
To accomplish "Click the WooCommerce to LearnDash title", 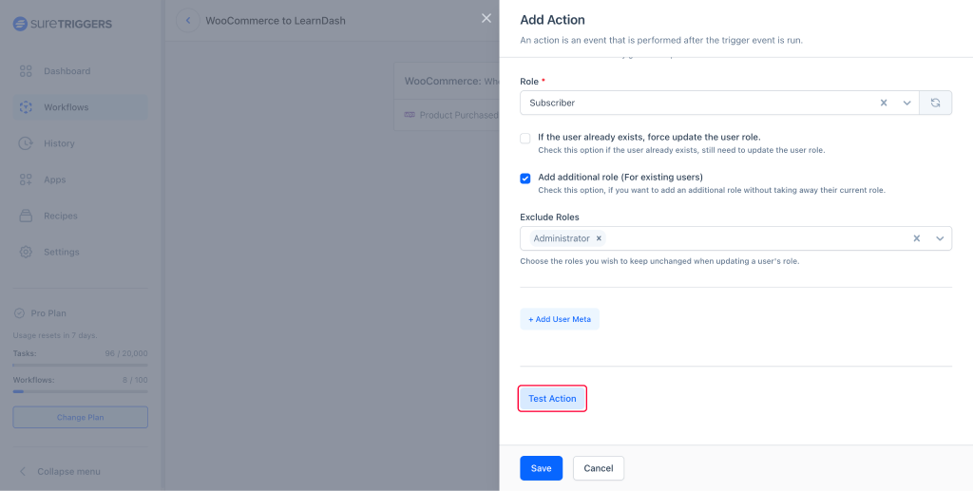I will point(276,21).
